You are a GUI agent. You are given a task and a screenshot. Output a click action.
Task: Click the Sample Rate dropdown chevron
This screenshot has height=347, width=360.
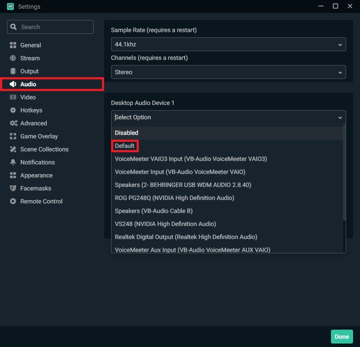pyautogui.click(x=340, y=45)
